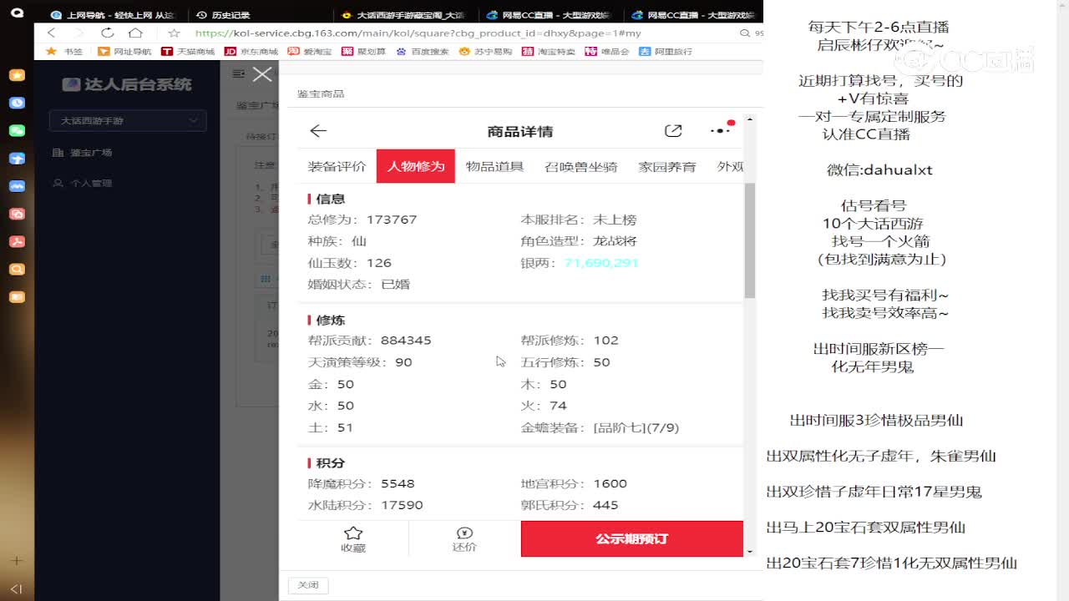This screenshot has height=601, width=1069.
Task: Click the orange magnifier icon in the side dock
Action: click(17, 269)
